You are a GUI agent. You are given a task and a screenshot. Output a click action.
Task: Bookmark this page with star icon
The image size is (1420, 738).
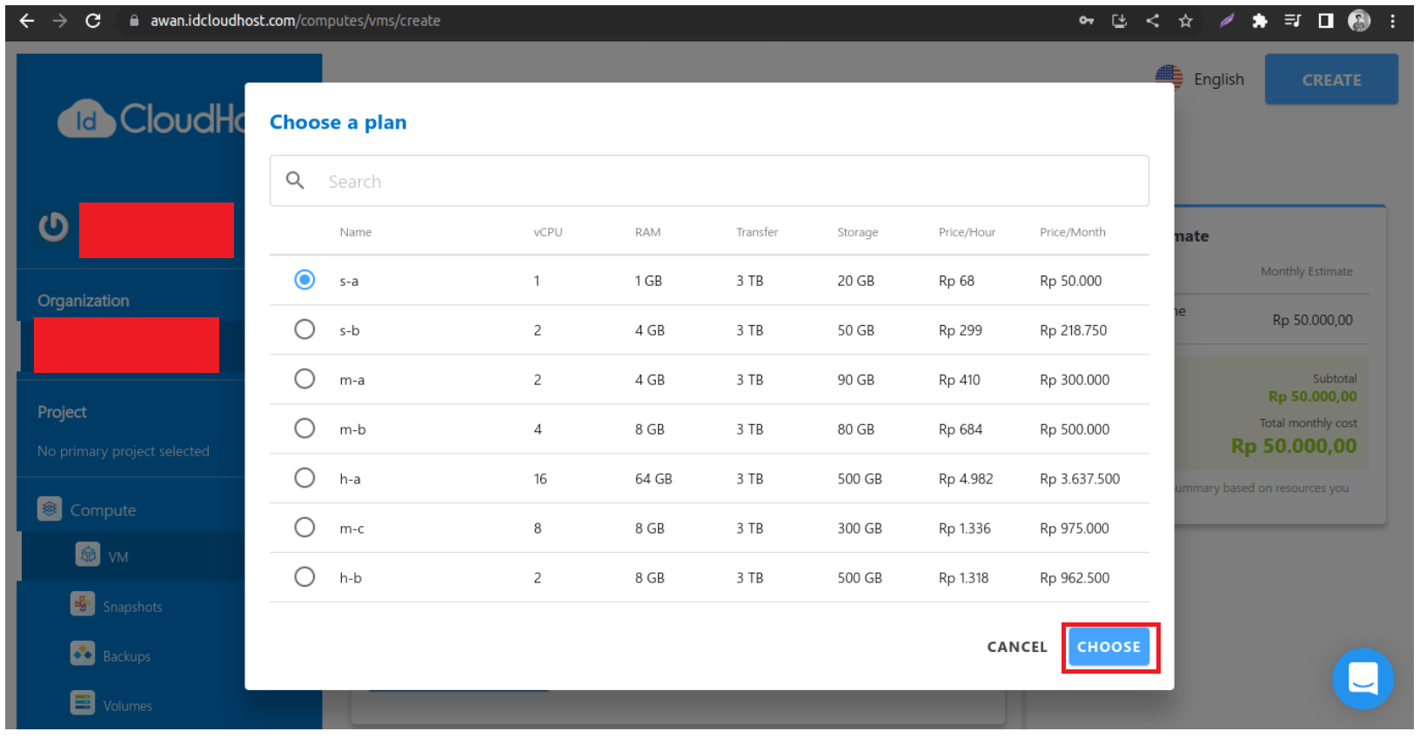coord(1185,21)
